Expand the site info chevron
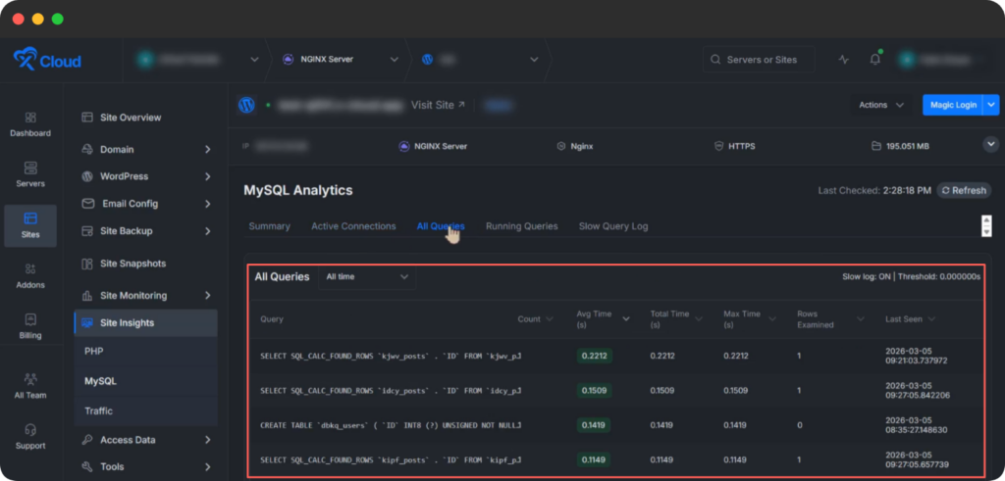The height and width of the screenshot is (481, 1005). coord(989,145)
